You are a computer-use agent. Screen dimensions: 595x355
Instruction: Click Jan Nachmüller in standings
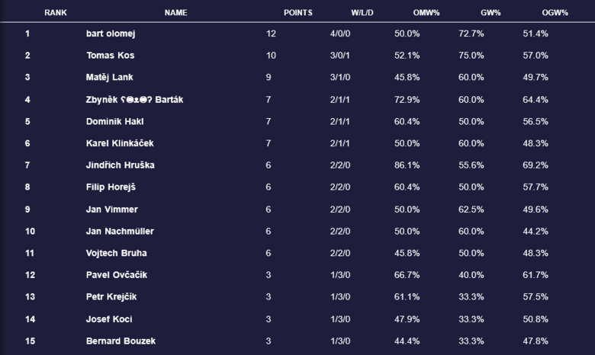coord(121,232)
